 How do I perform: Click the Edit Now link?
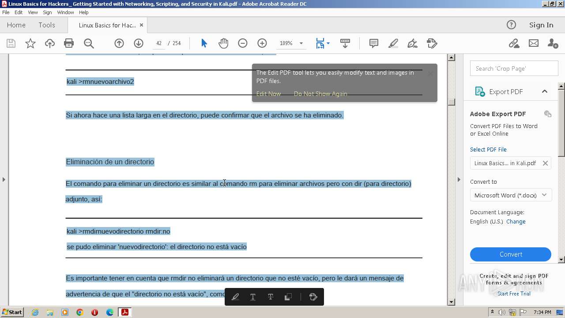coord(268,94)
